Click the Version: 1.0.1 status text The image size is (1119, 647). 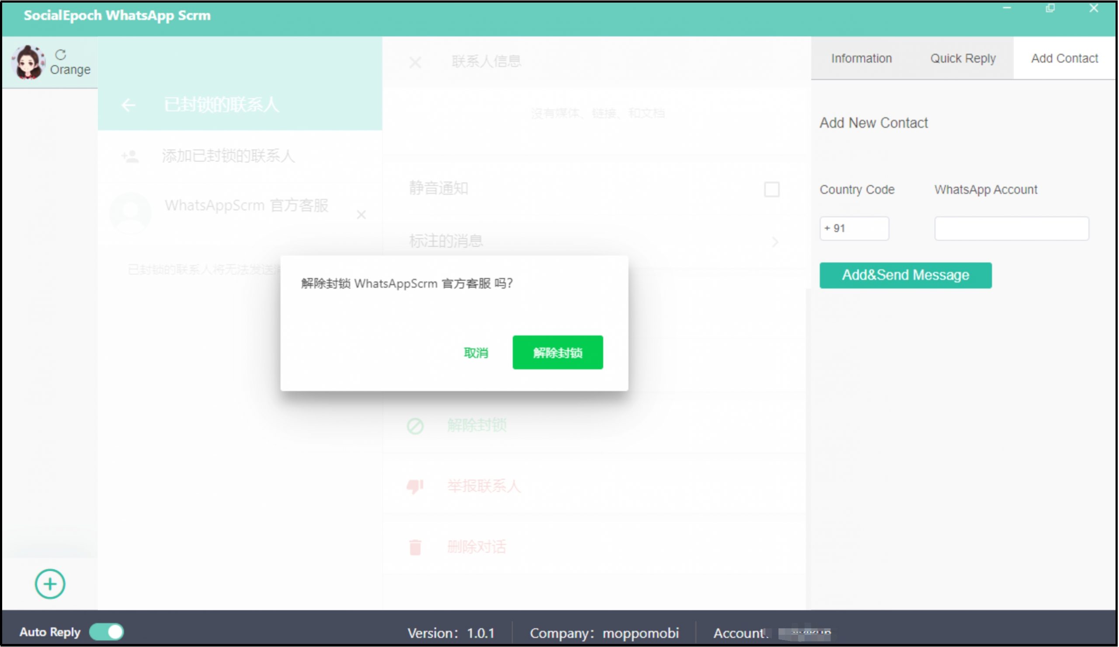tap(452, 634)
